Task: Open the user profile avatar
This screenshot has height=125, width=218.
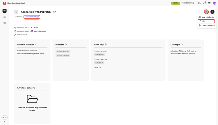Action: coord(215,3)
